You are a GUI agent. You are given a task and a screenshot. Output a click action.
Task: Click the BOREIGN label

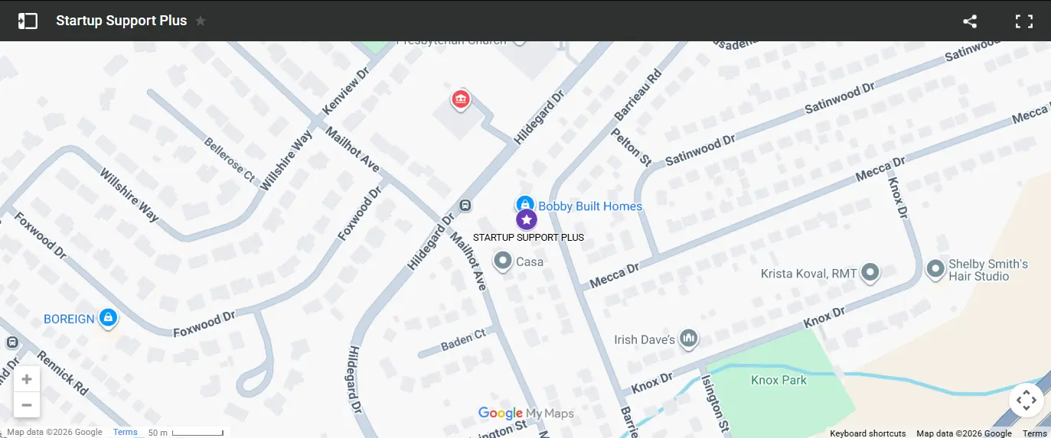point(69,319)
